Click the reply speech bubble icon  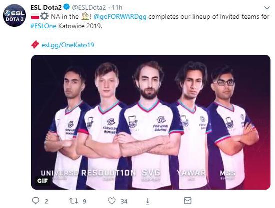coord(36,201)
